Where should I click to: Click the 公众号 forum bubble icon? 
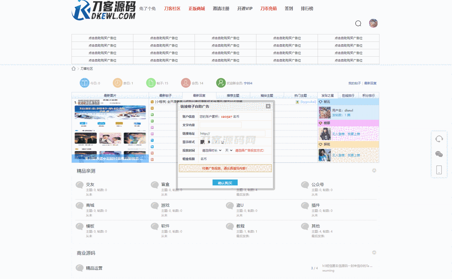[305, 185]
